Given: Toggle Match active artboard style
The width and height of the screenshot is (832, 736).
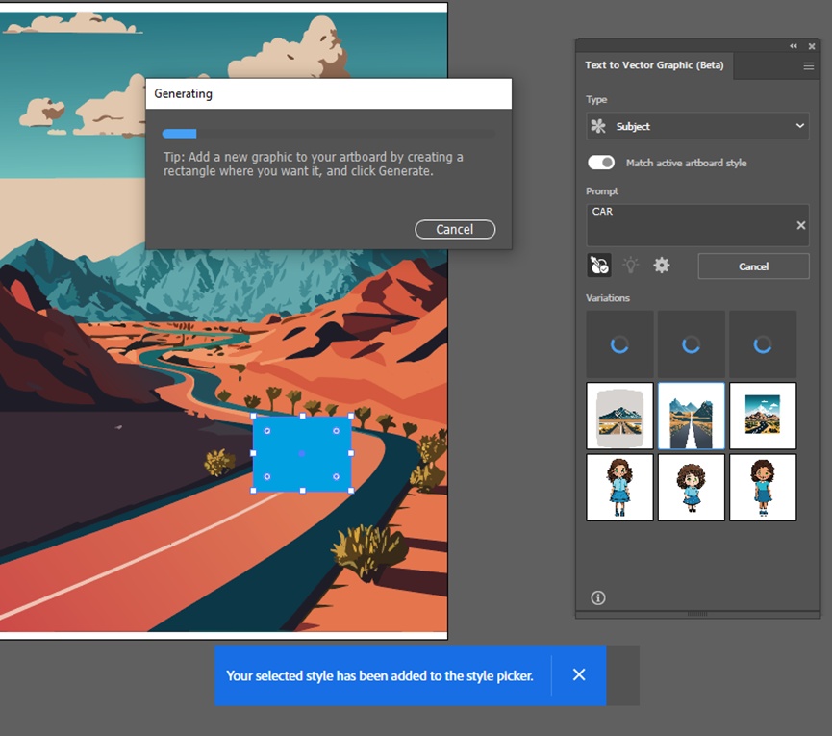Looking at the screenshot, I should pos(600,163).
